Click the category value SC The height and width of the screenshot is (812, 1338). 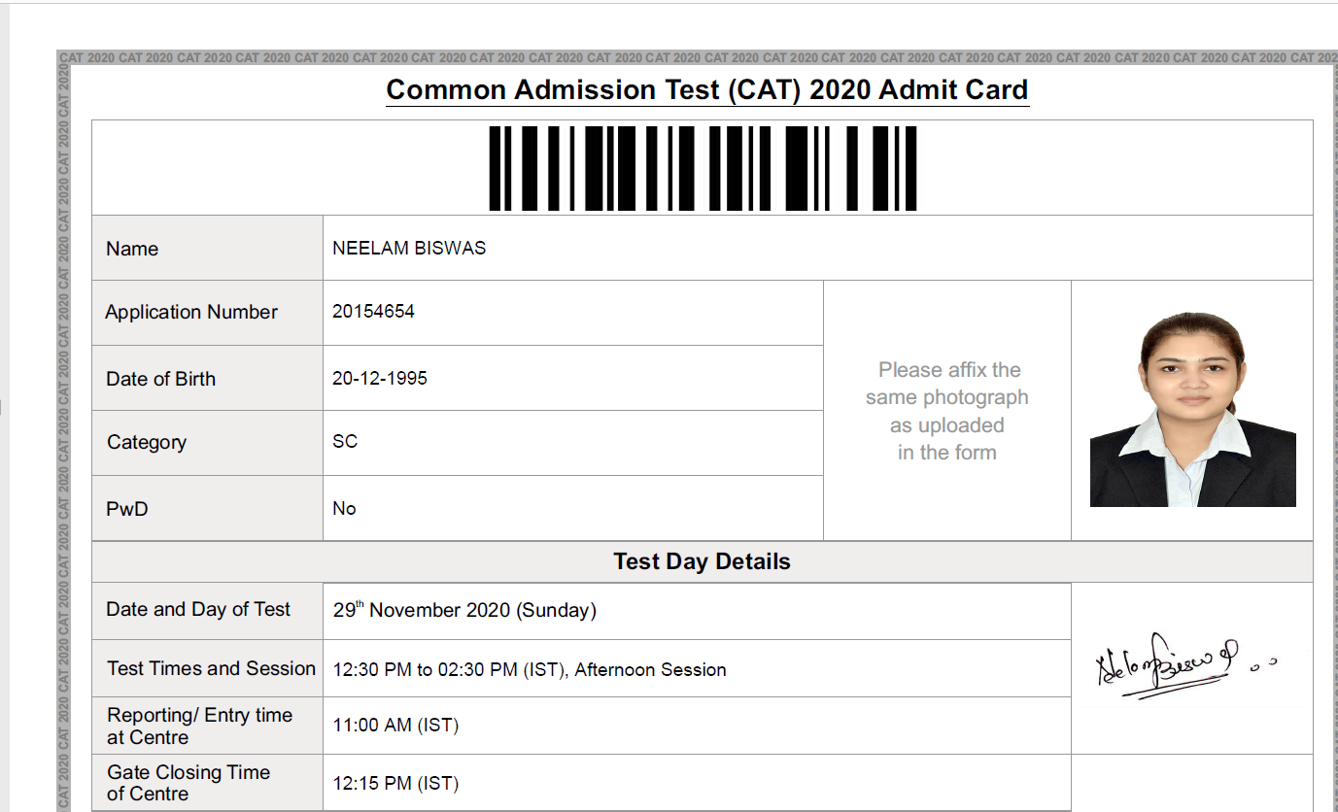pyautogui.click(x=345, y=442)
